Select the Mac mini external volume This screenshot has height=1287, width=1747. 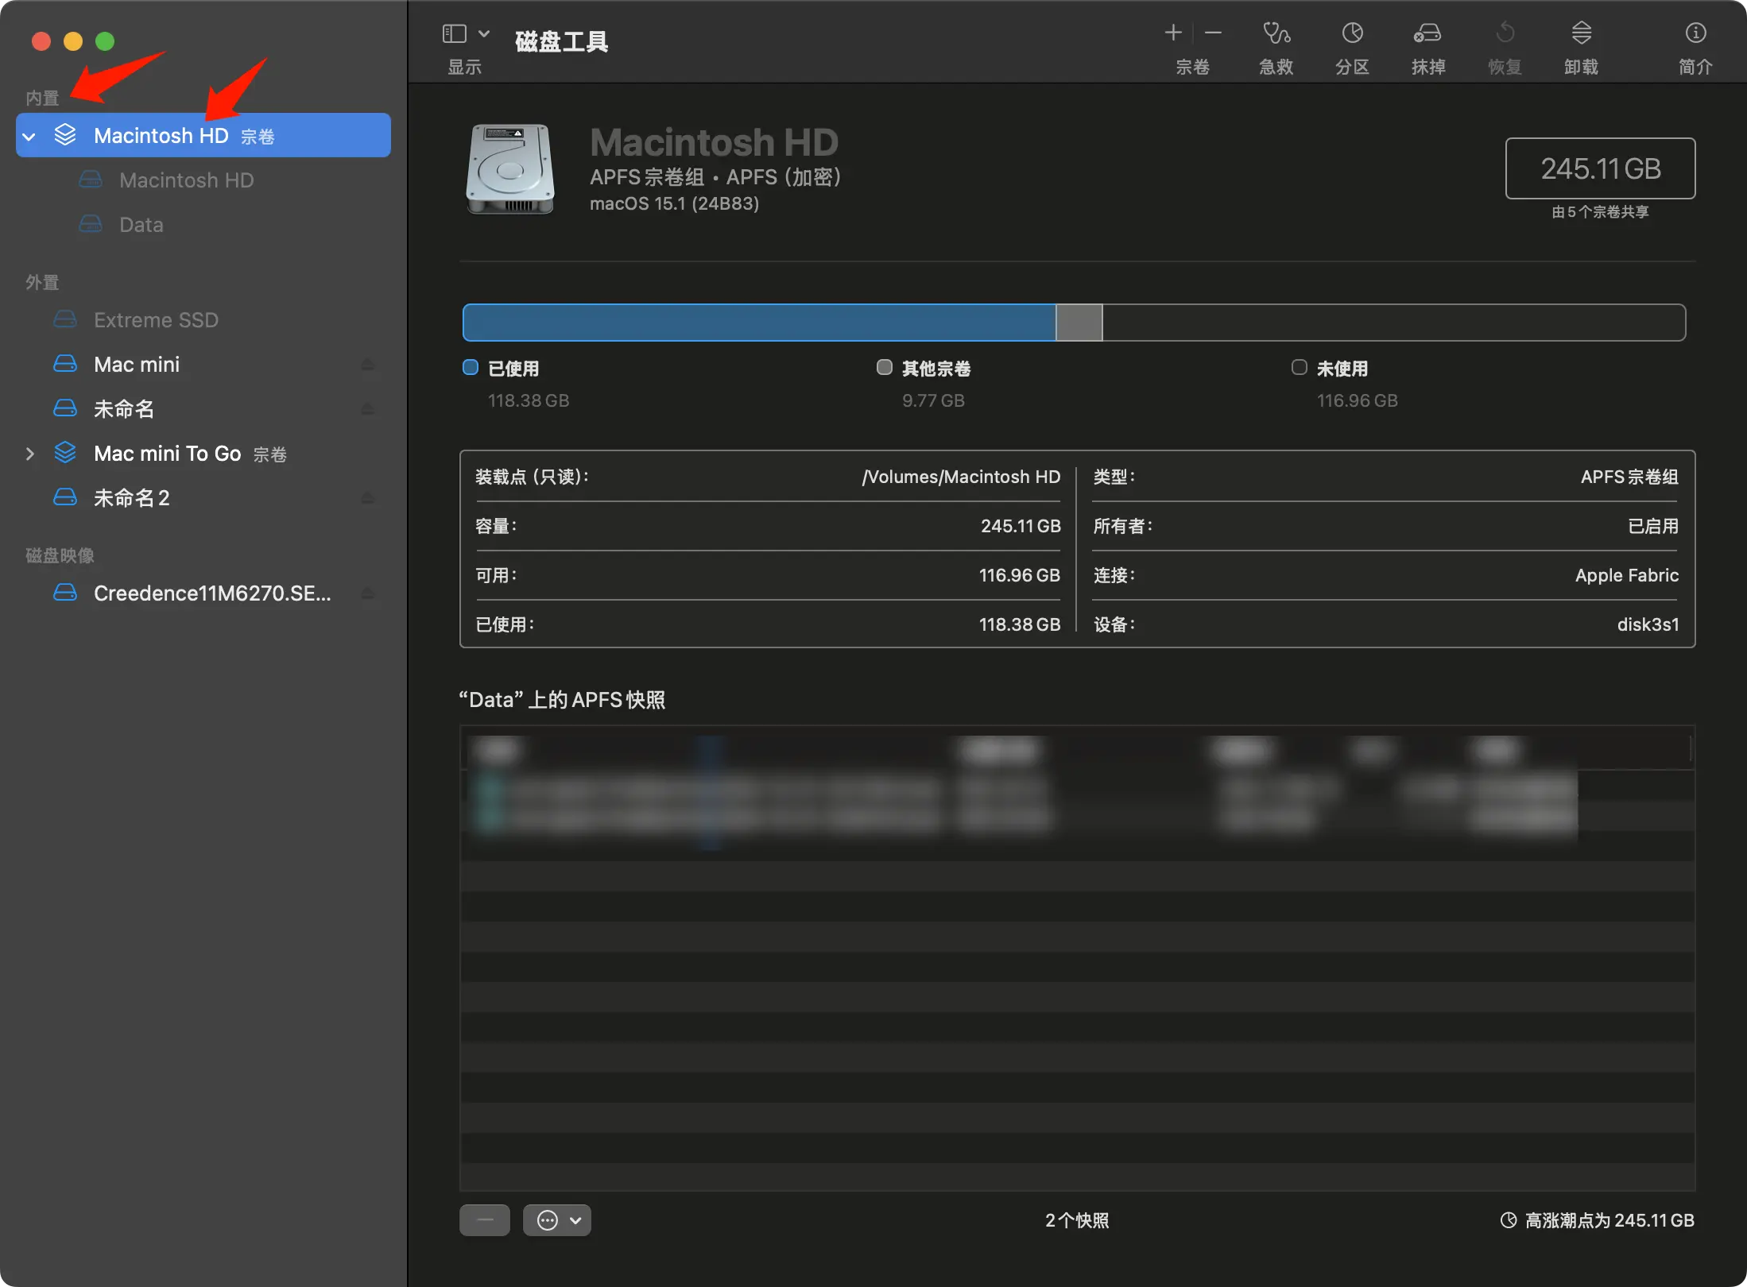137,365
